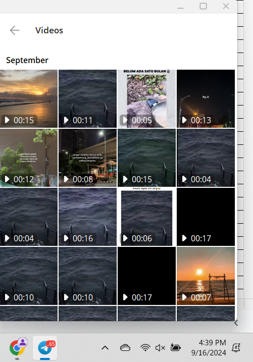Click the OneDrive cloud tray icon
This screenshot has width=253, height=362.
125,348
